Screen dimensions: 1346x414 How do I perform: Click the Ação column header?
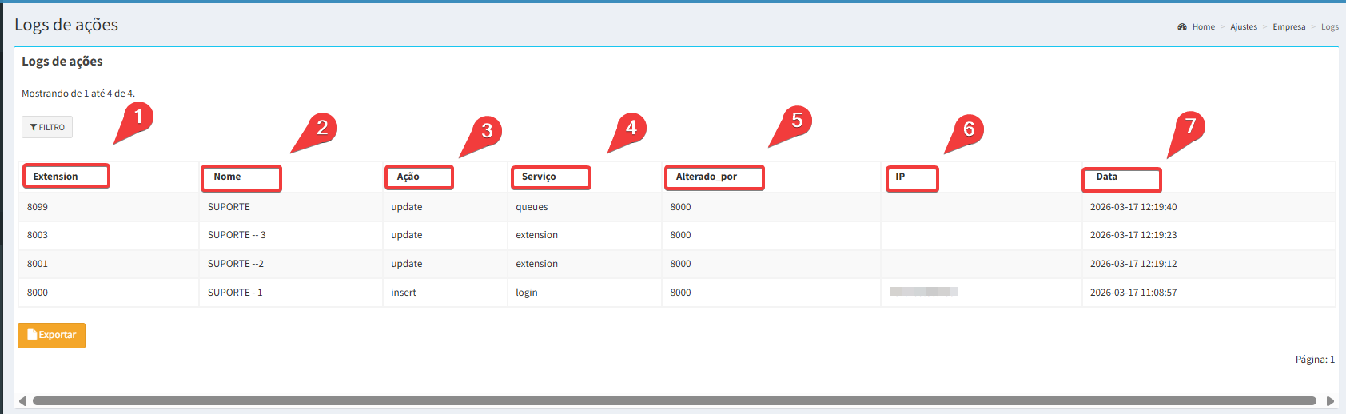(408, 177)
